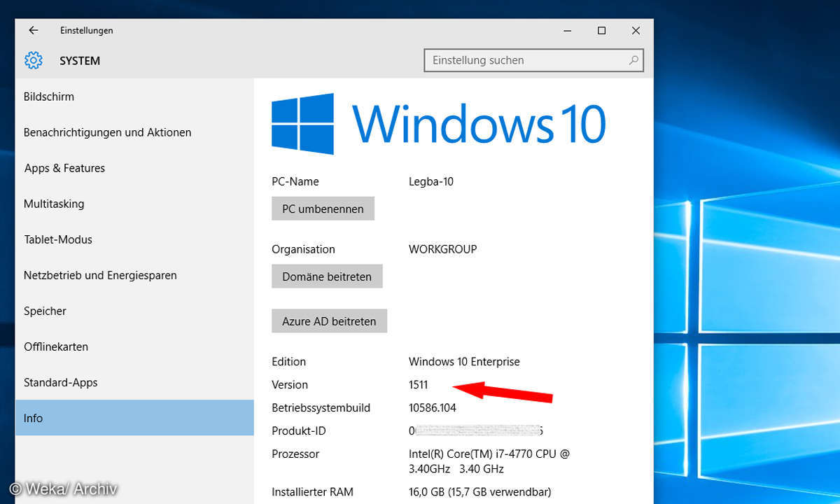Click the version number '1511'

(418, 385)
